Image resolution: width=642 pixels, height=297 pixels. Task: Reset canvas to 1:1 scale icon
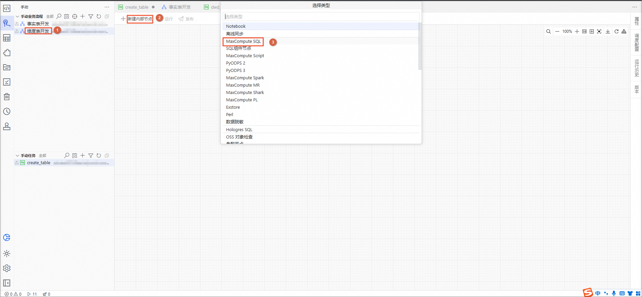point(584,31)
